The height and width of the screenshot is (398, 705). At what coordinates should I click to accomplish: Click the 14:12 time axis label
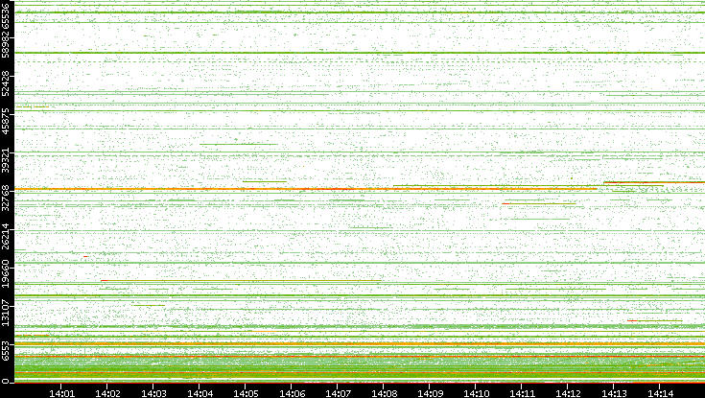[x=568, y=392]
